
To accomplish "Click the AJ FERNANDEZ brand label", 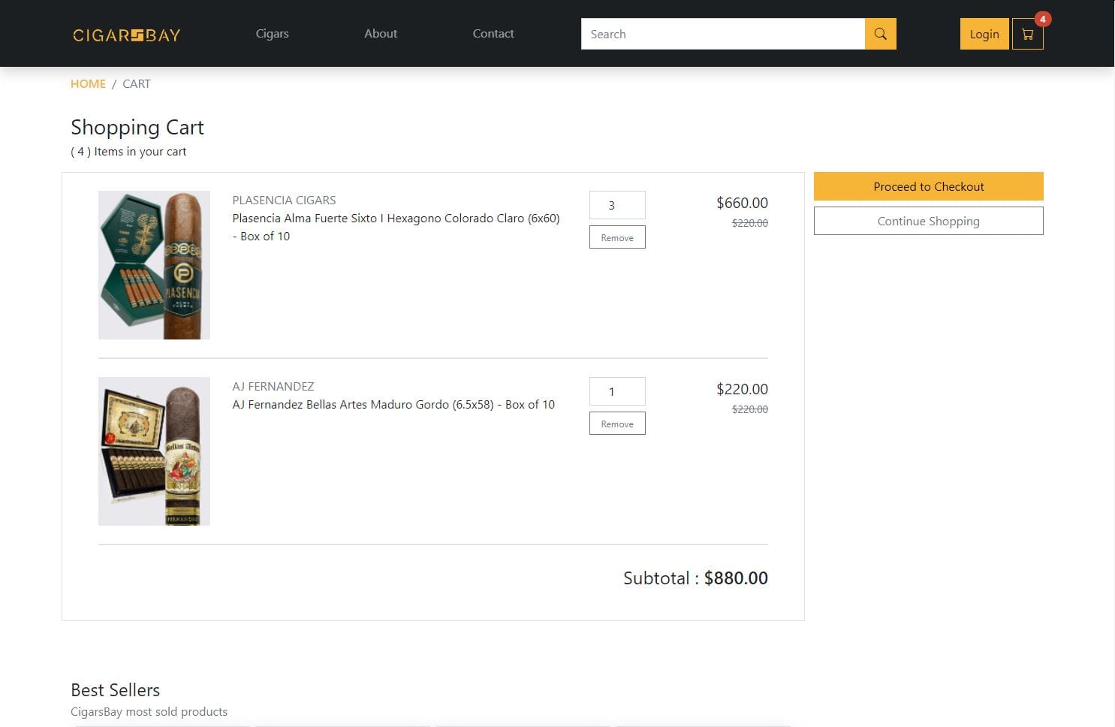I will [273, 386].
